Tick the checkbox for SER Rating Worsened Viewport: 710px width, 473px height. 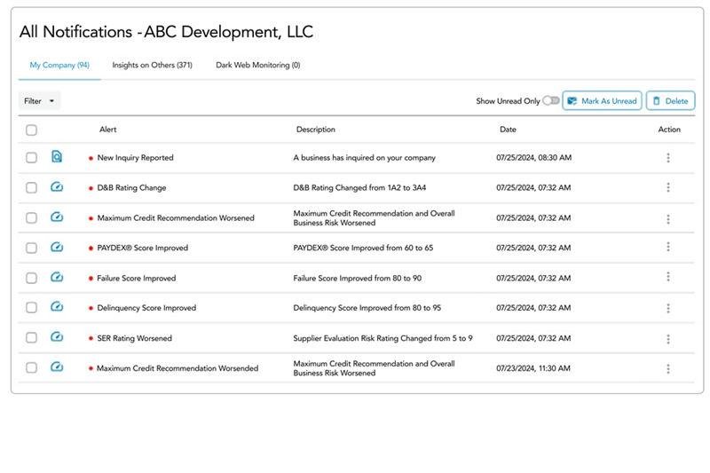point(32,338)
